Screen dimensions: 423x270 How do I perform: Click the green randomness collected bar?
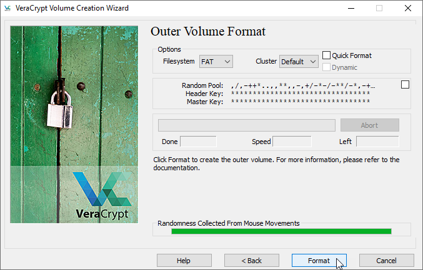click(281, 231)
